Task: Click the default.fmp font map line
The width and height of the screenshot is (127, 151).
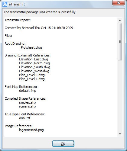Action: click(x=28, y=91)
